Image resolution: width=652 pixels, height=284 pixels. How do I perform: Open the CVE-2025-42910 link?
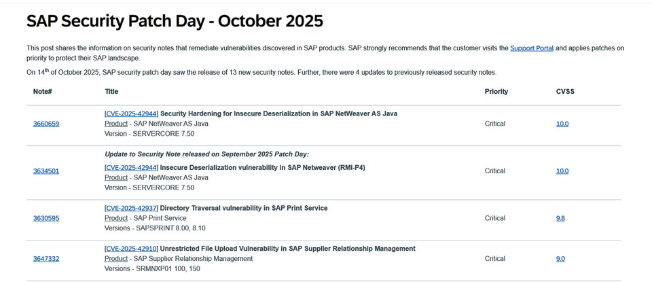point(132,249)
